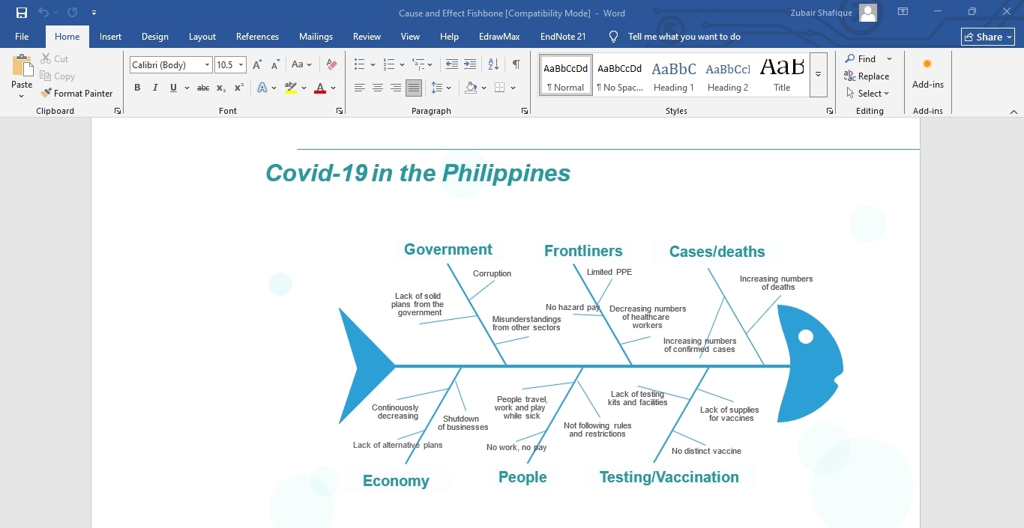Open the EdrawMax tab
The height and width of the screenshot is (528, 1024).
coord(499,37)
